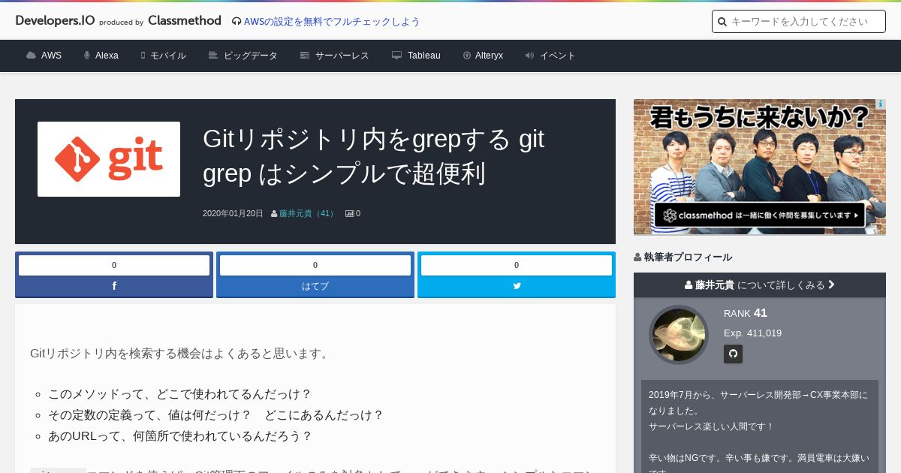Screen dimensions: 901x473
Task: Click bullet このメソッドって、どこで使われてるんだっけ？
Action: click(179, 394)
